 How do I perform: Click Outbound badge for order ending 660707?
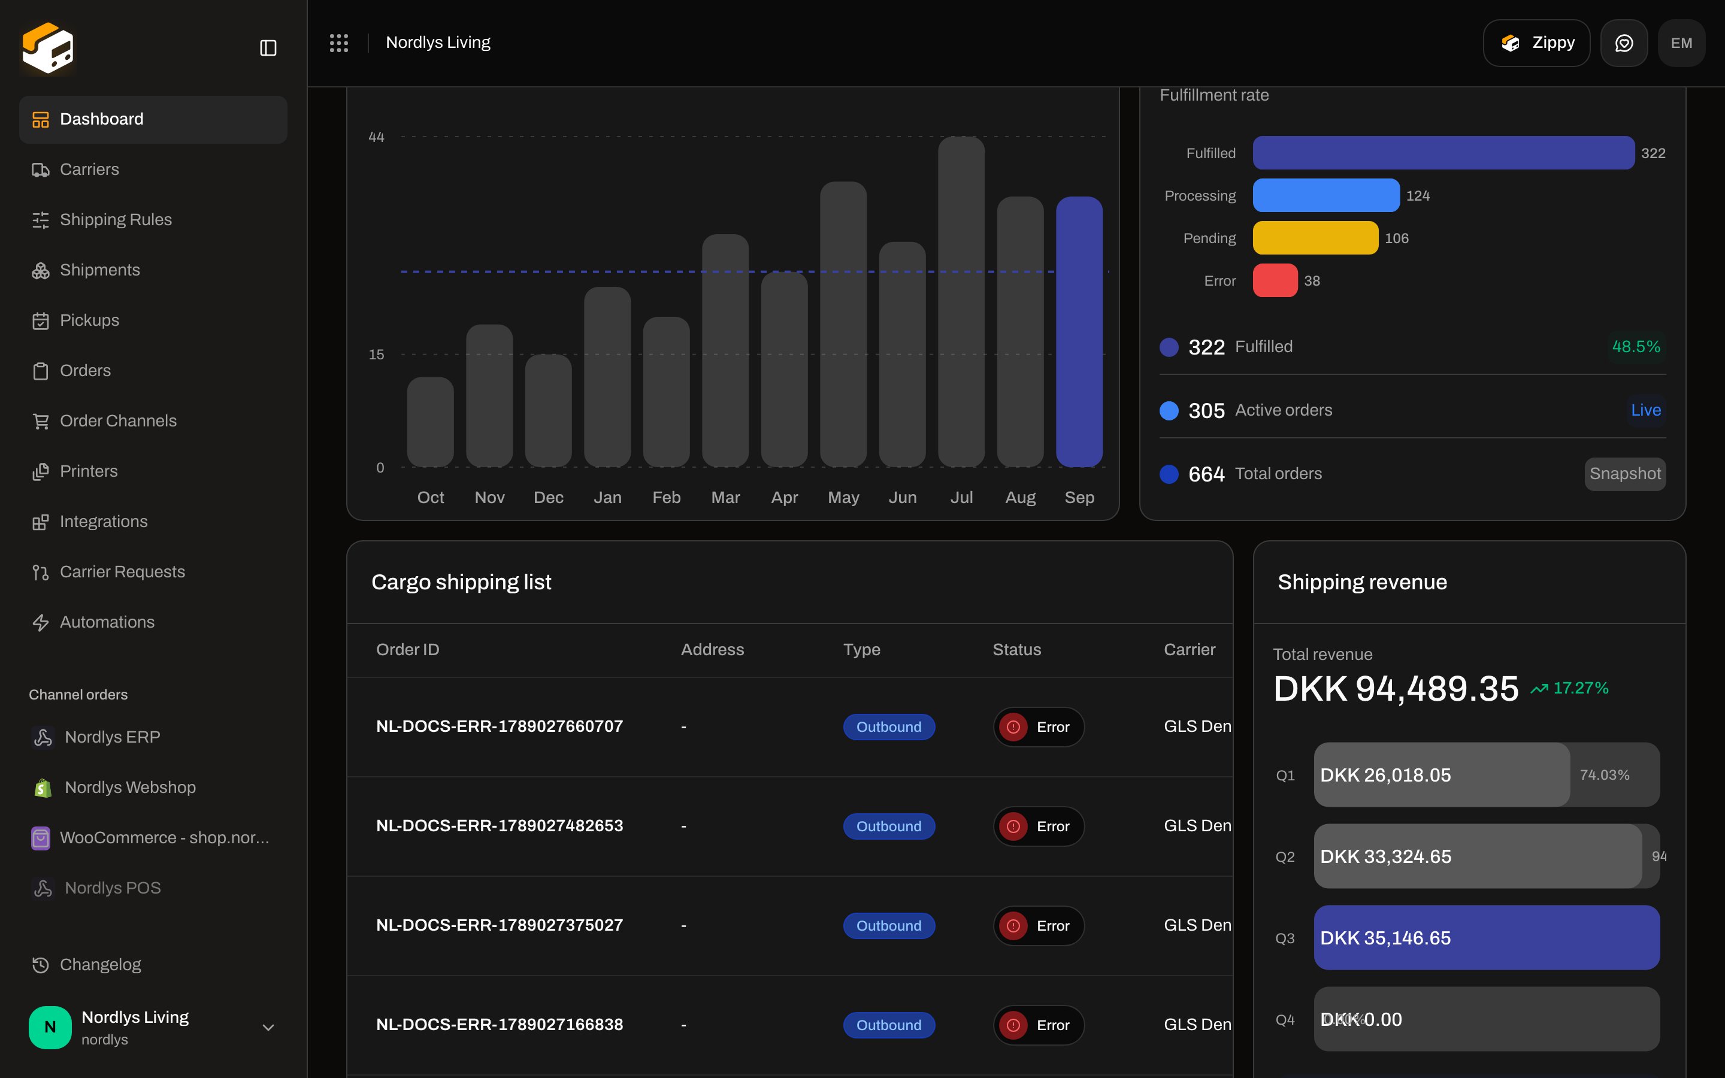pyautogui.click(x=889, y=726)
